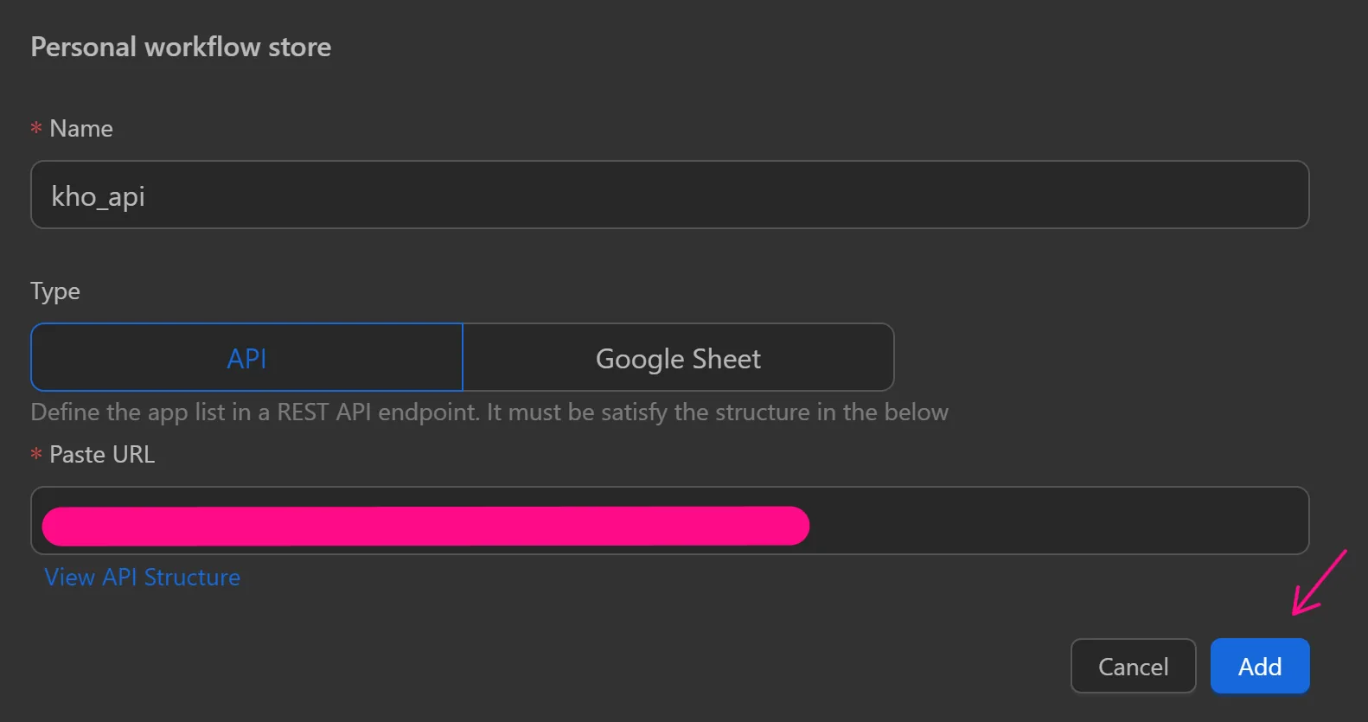Select the kho_api text in Name field

[x=98, y=195]
